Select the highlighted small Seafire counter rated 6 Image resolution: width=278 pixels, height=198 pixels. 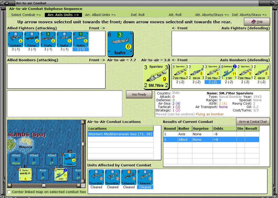[x=81, y=39]
